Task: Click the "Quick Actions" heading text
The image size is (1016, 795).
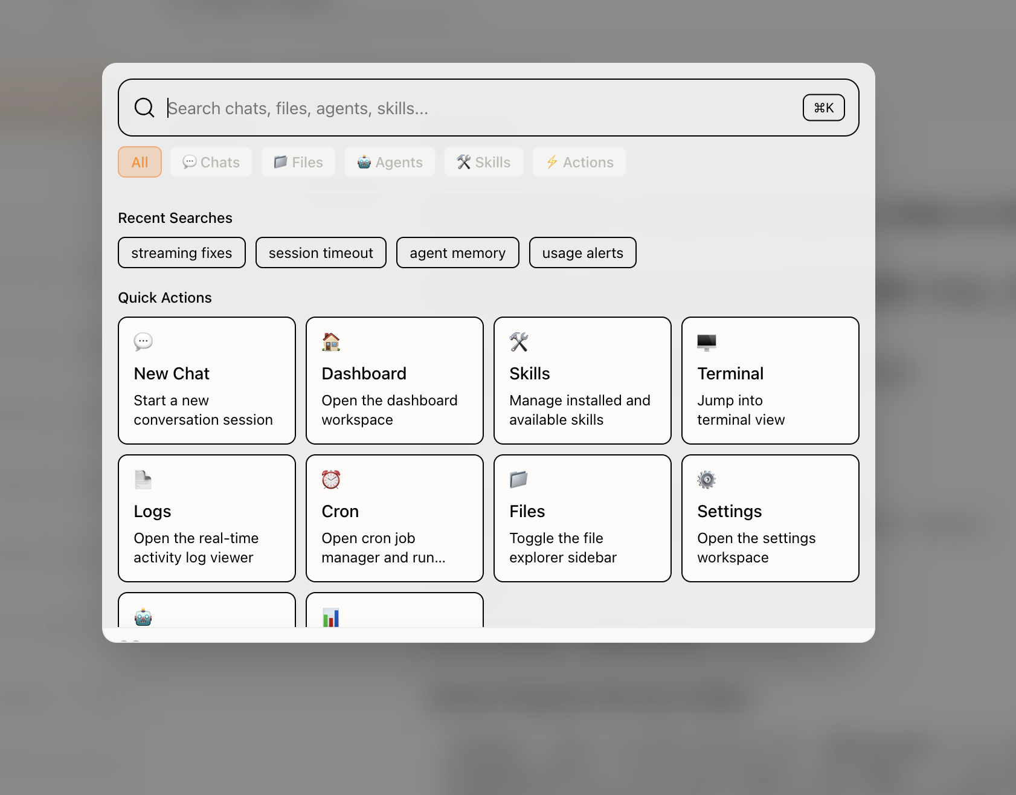Action: [165, 298]
